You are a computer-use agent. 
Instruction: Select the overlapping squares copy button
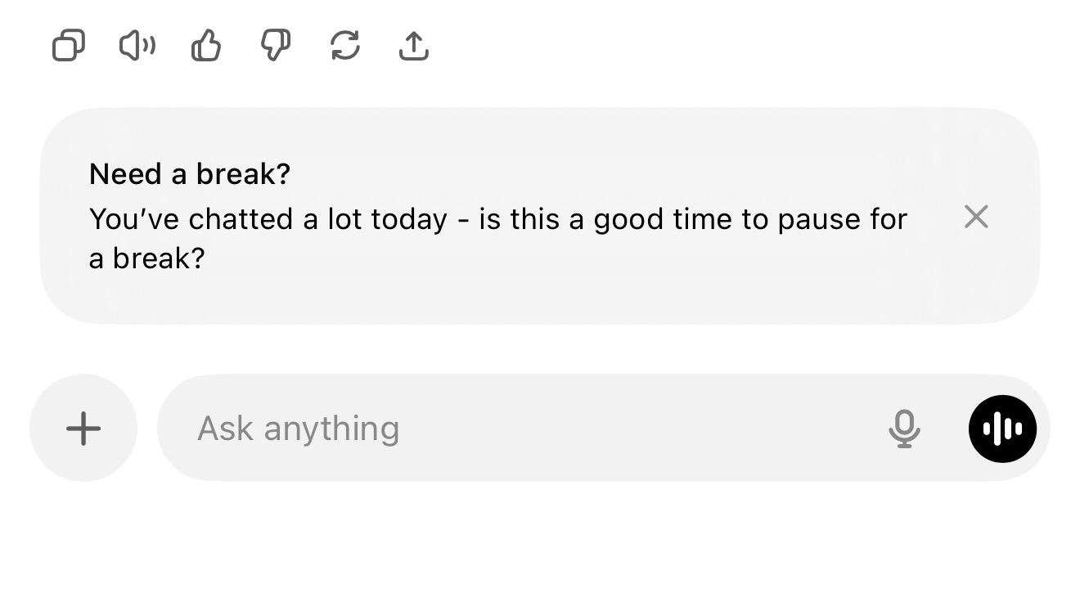(69, 46)
